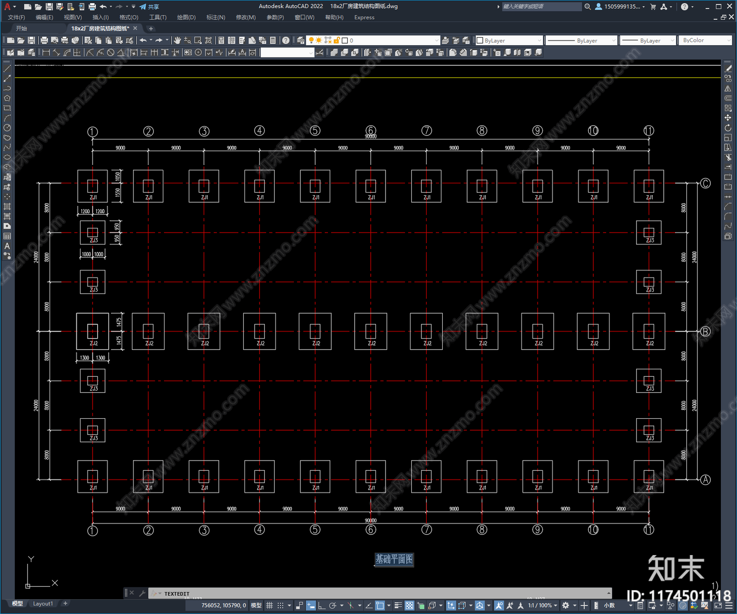Open the 文件(F) menu
Screen dimensions: 737x614
click(x=16, y=18)
